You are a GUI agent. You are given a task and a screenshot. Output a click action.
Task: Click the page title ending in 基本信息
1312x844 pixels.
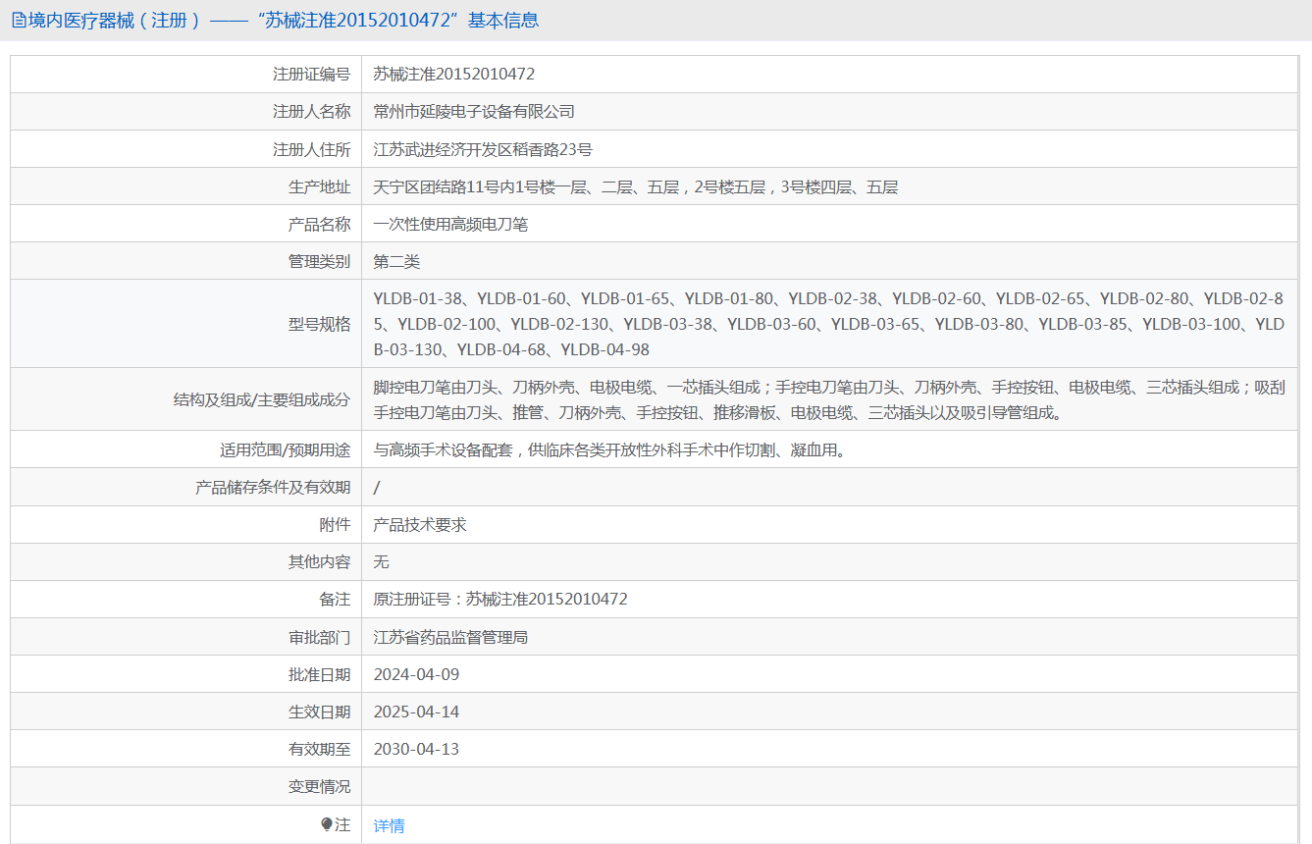click(283, 21)
